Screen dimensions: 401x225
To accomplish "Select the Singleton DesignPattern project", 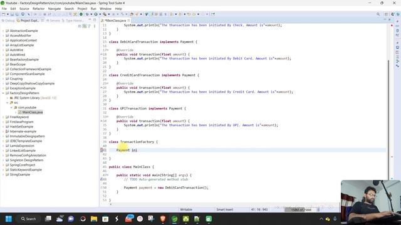I will (x=26, y=160).
